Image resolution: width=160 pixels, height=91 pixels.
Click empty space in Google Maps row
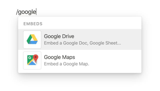pyautogui.click(x=115, y=60)
